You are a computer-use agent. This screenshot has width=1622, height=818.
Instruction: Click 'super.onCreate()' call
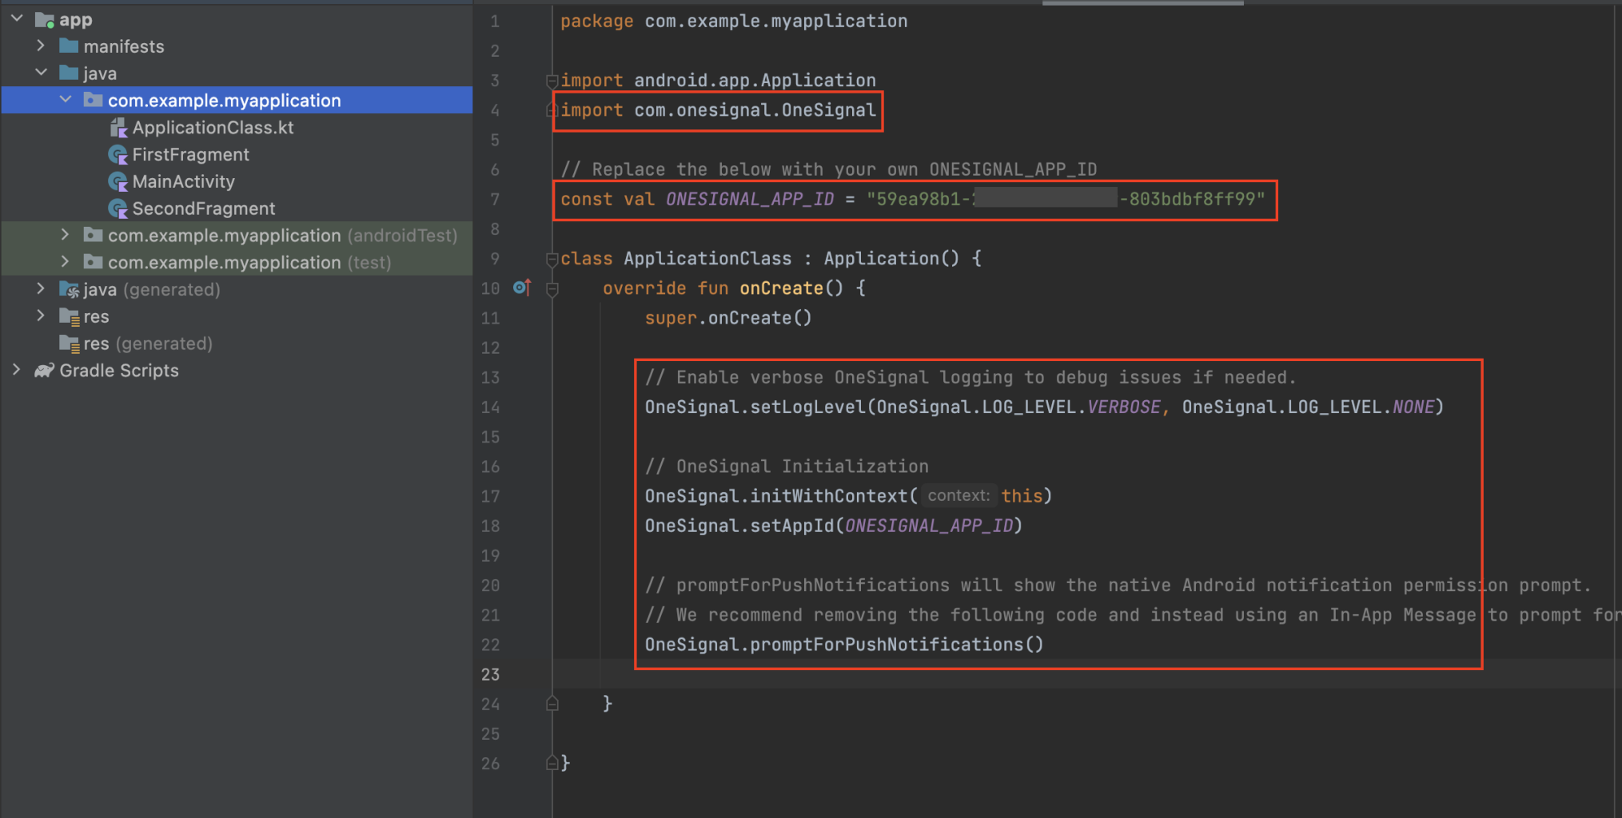point(728,318)
